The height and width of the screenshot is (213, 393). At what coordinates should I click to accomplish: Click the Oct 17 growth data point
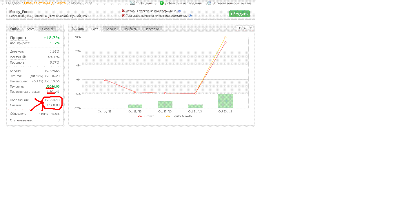tap(165, 93)
